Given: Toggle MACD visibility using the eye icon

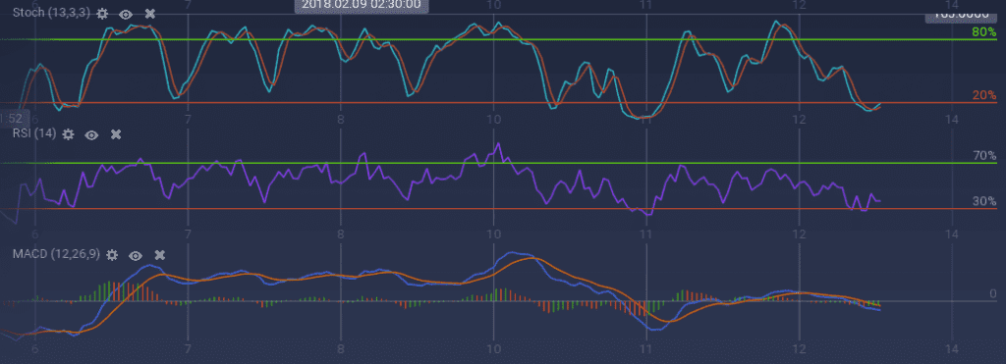Looking at the screenshot, I should [136, 255].
